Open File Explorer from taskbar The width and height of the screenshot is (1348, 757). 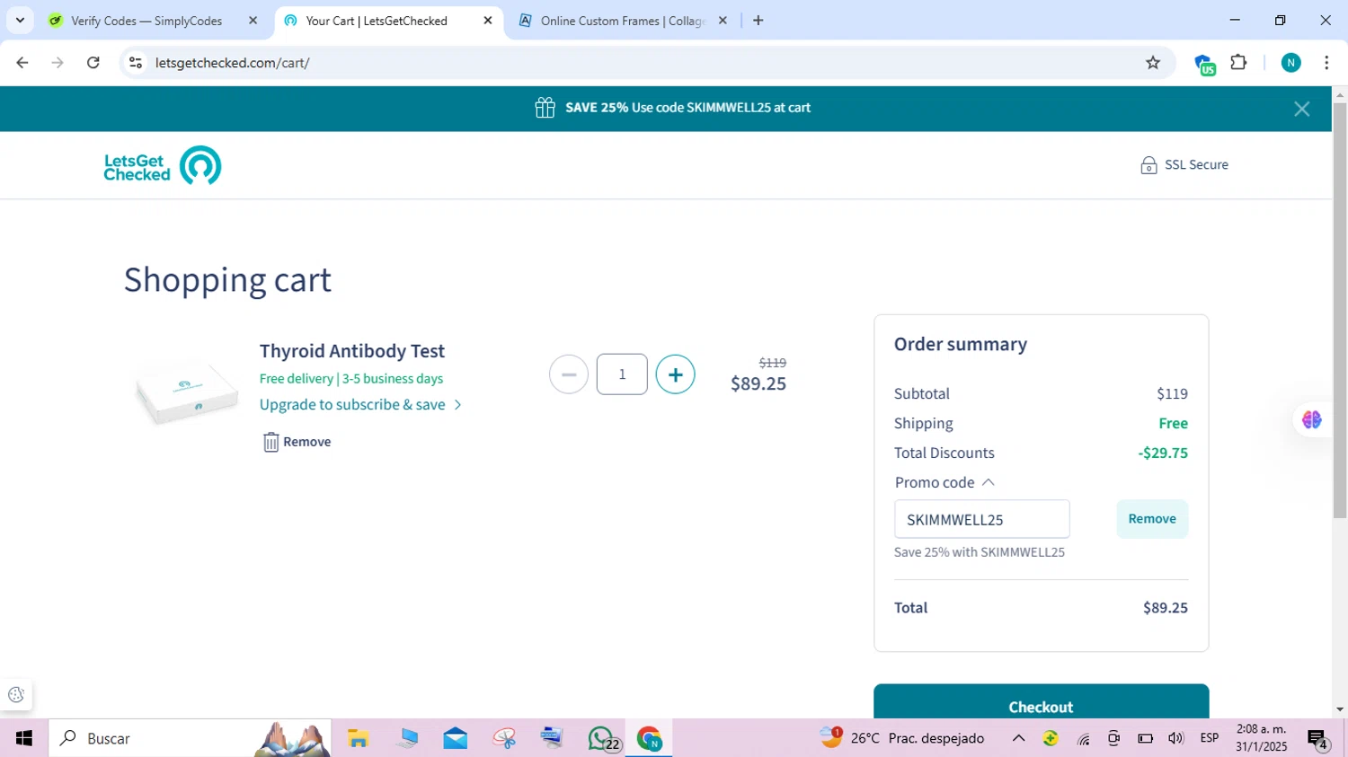[x=359, y=738]
